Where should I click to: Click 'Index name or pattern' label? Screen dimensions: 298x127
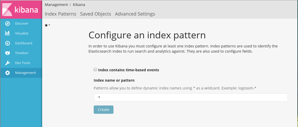tap(114, 80)
